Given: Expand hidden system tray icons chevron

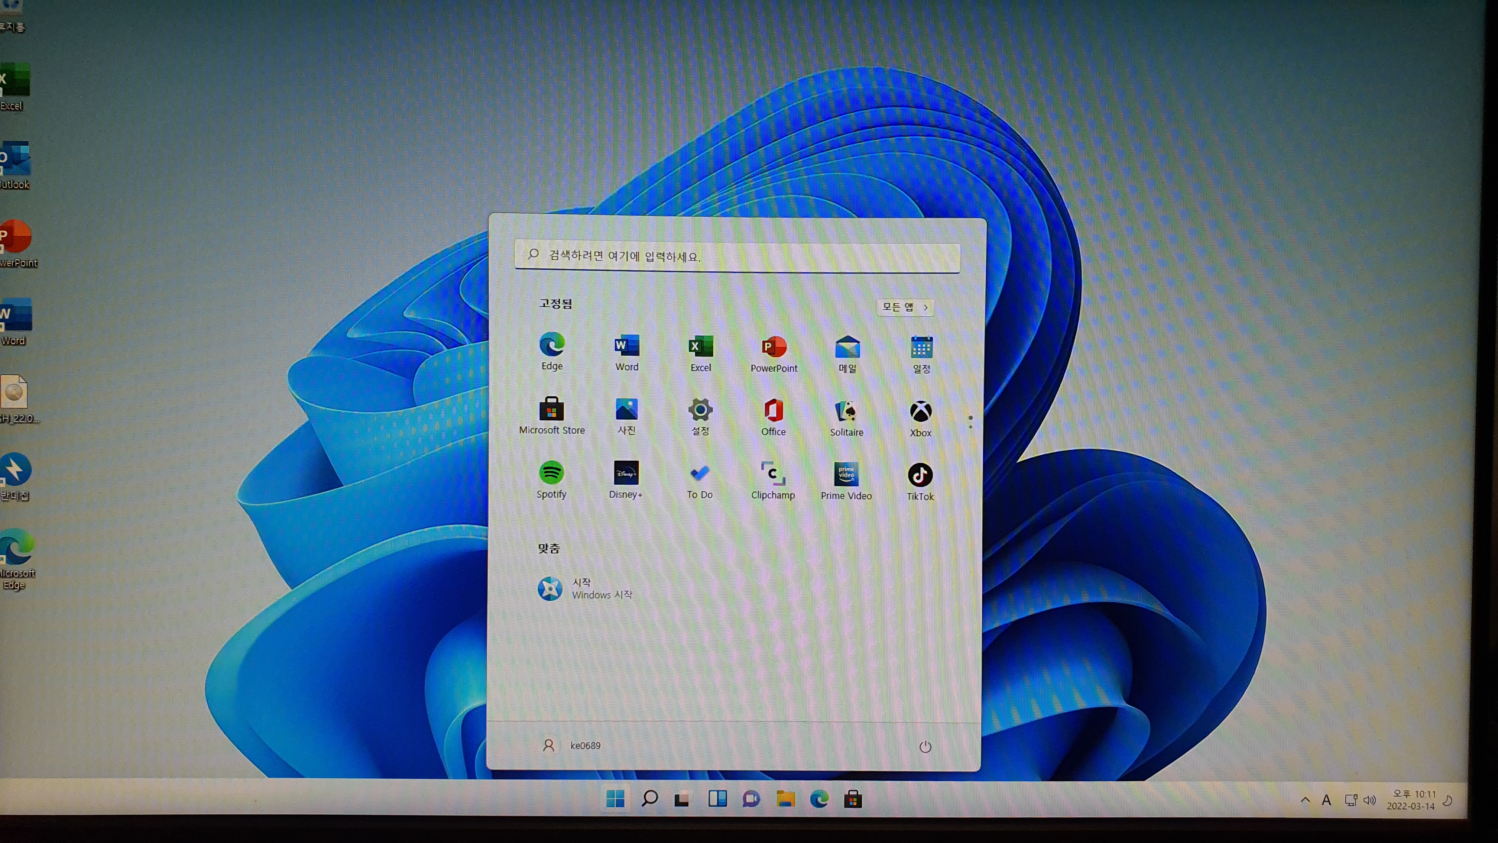Looking at the screenshot, I should point(1305,801).
